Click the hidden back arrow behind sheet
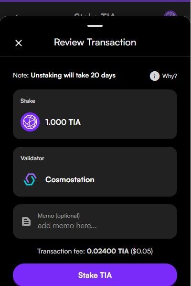Image resolution: width=191 pixels, height=286 pixels. (x=16, y=15)
